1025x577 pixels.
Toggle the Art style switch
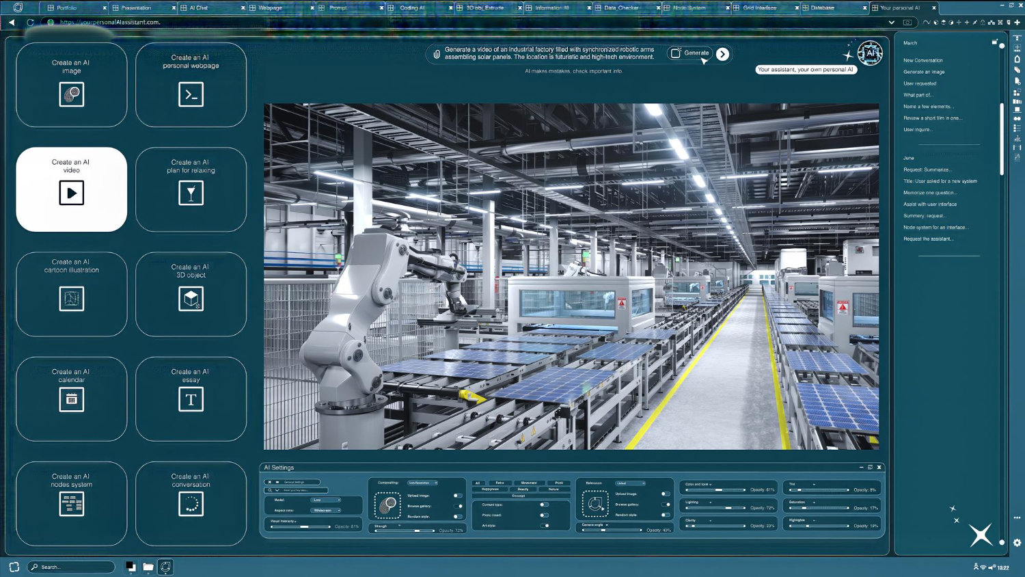(x=544, y=526)
